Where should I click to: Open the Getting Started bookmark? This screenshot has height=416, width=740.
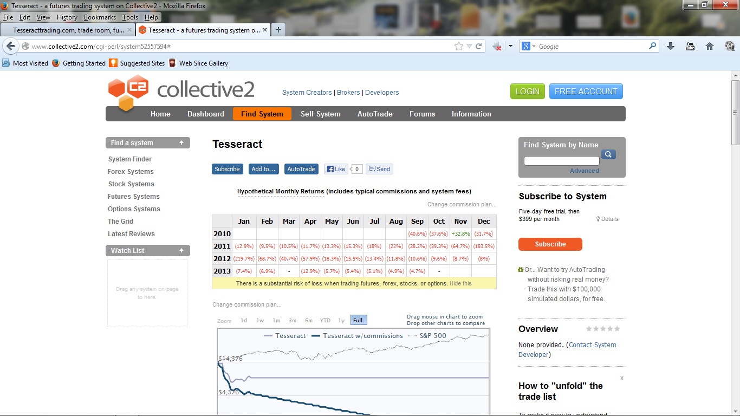[79, 63]
